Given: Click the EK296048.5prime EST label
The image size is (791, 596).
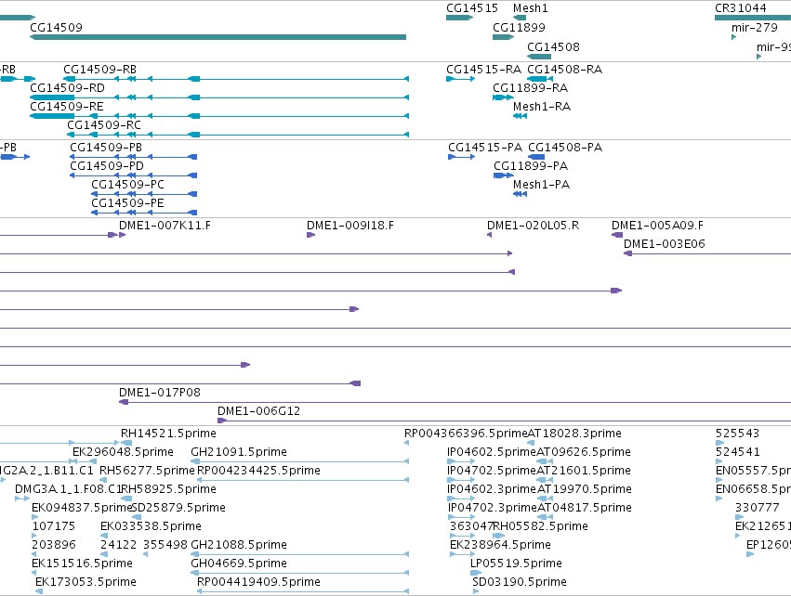Looking at the screenshot, I should pyautogui.click(x=123, y=452).
